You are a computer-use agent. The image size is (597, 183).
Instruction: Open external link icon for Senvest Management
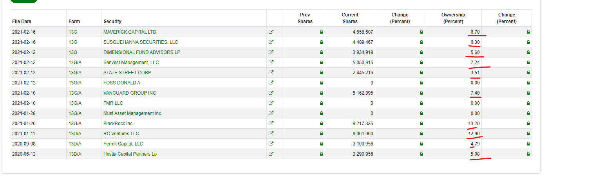pyautogui.click(x=271, y=62)
